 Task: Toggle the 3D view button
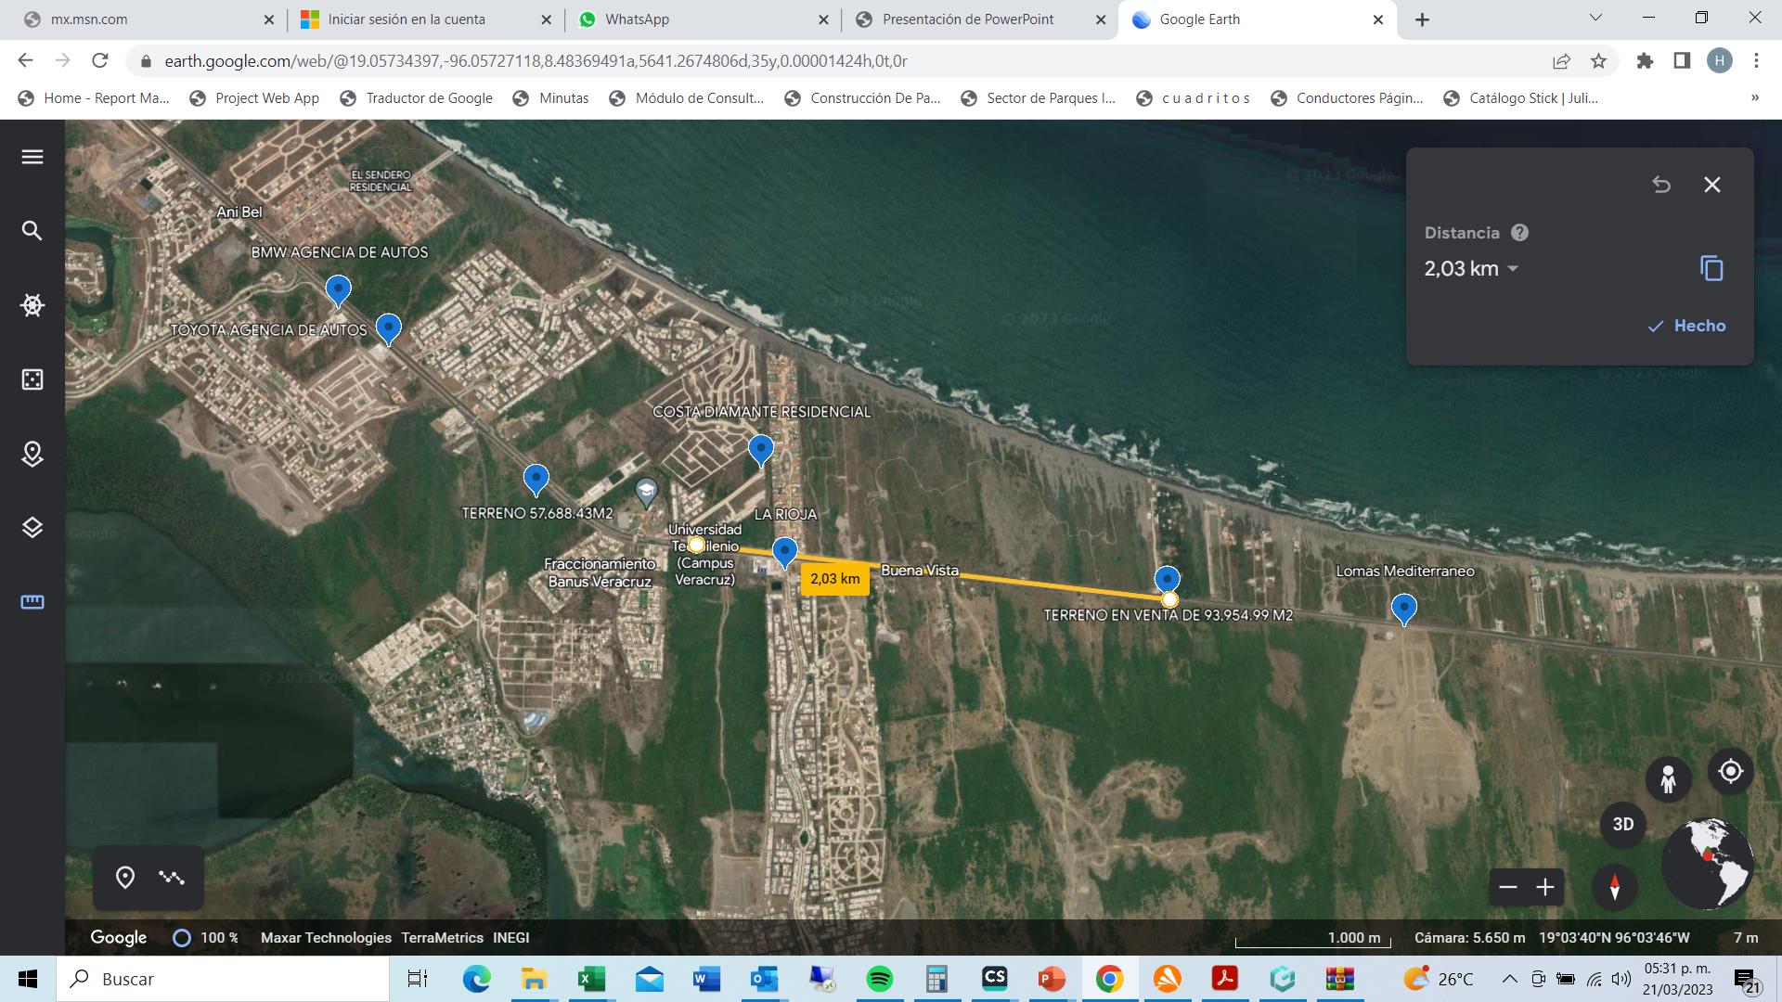[x=1622, y=824]
